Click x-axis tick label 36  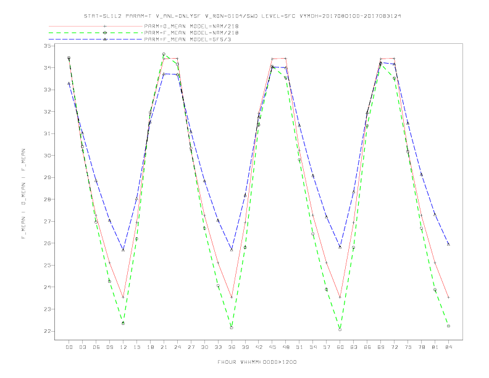[x=232, y=347]
